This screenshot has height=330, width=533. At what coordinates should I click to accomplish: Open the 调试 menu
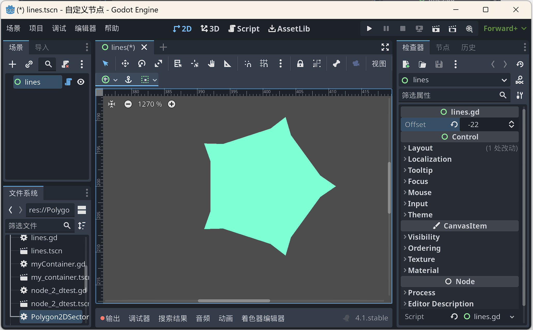tap(59, 28)
